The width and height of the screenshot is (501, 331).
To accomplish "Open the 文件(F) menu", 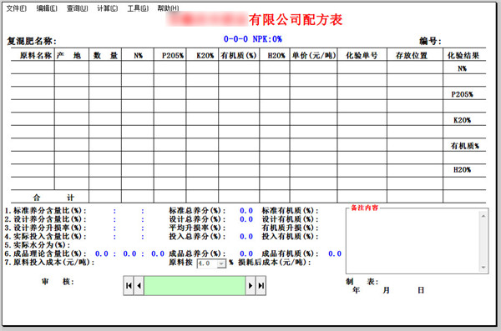I will pos(17,8).
